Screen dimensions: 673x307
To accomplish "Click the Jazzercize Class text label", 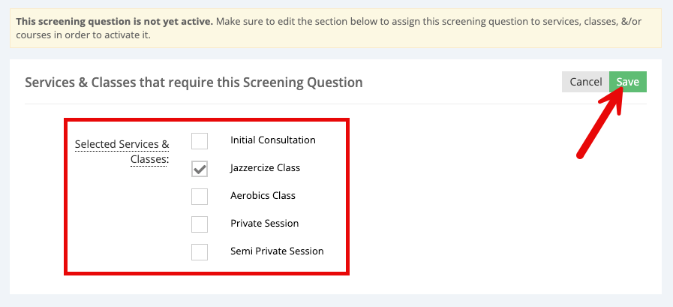I will point(266,168).
